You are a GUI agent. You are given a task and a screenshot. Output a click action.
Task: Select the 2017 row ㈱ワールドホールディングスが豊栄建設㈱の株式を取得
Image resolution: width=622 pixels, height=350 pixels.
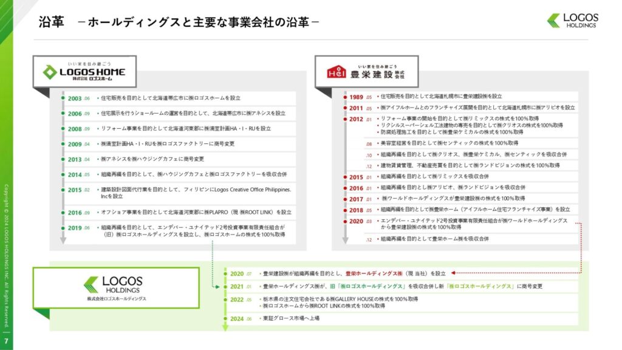point(453,199)
